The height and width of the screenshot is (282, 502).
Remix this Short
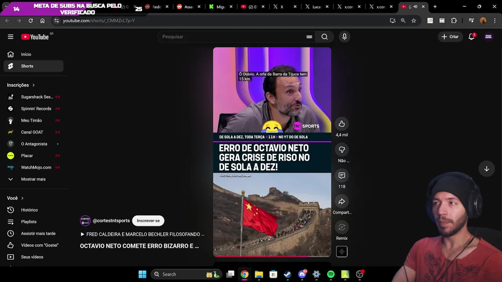click(342, 227)
